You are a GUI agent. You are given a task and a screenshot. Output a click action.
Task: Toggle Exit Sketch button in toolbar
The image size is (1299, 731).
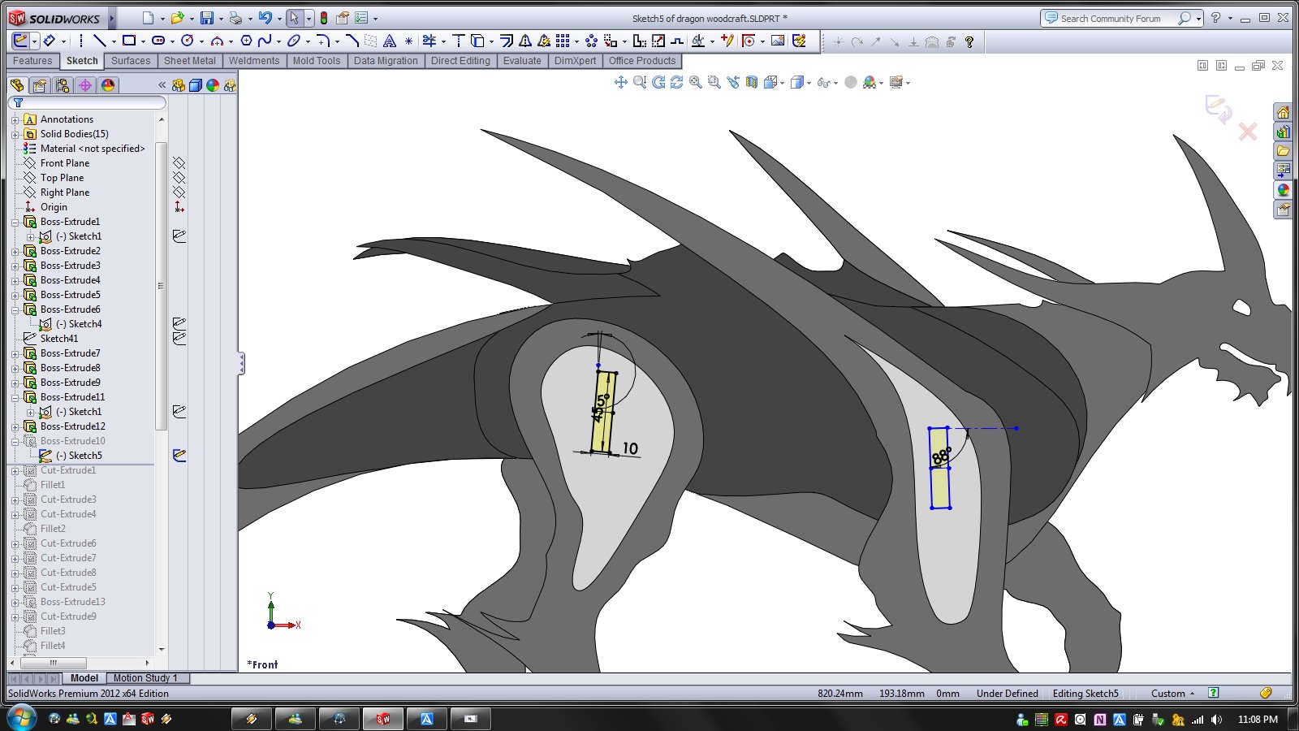tap(20, 41)
